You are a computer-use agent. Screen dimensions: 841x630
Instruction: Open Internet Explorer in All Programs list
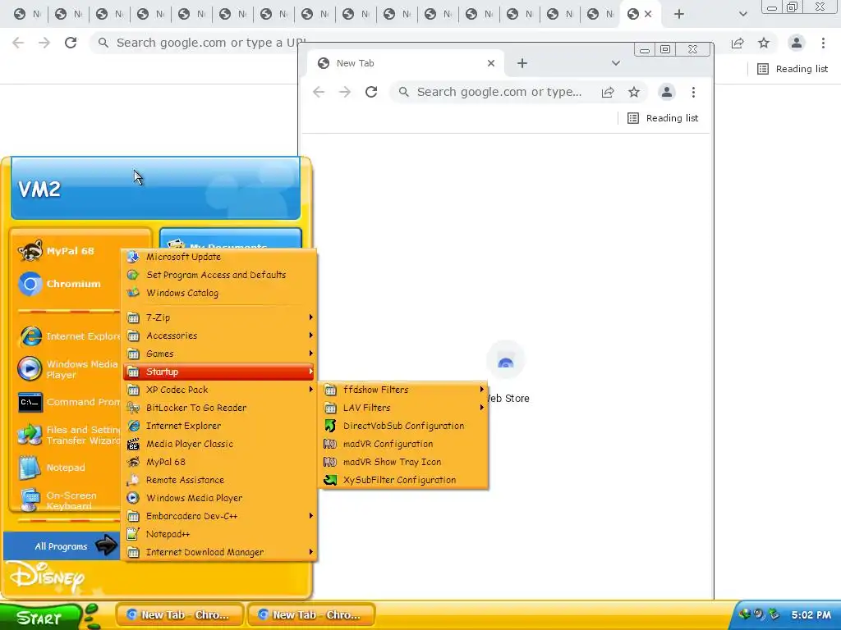pos(219,426)
